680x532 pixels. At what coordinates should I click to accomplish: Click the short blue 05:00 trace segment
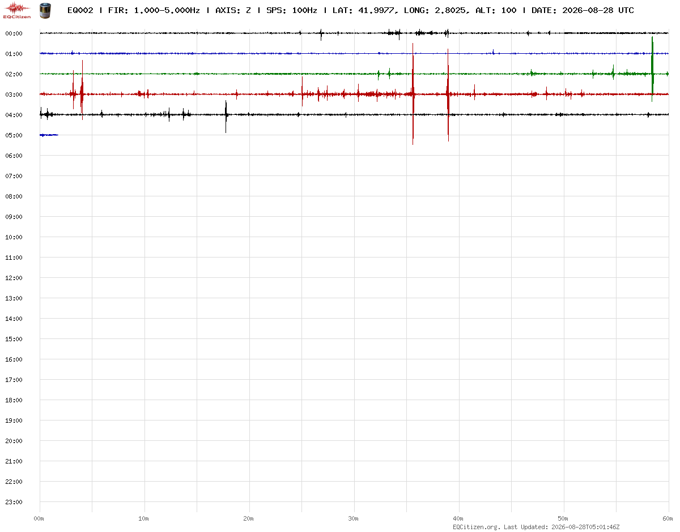click(x=49, y=135)
